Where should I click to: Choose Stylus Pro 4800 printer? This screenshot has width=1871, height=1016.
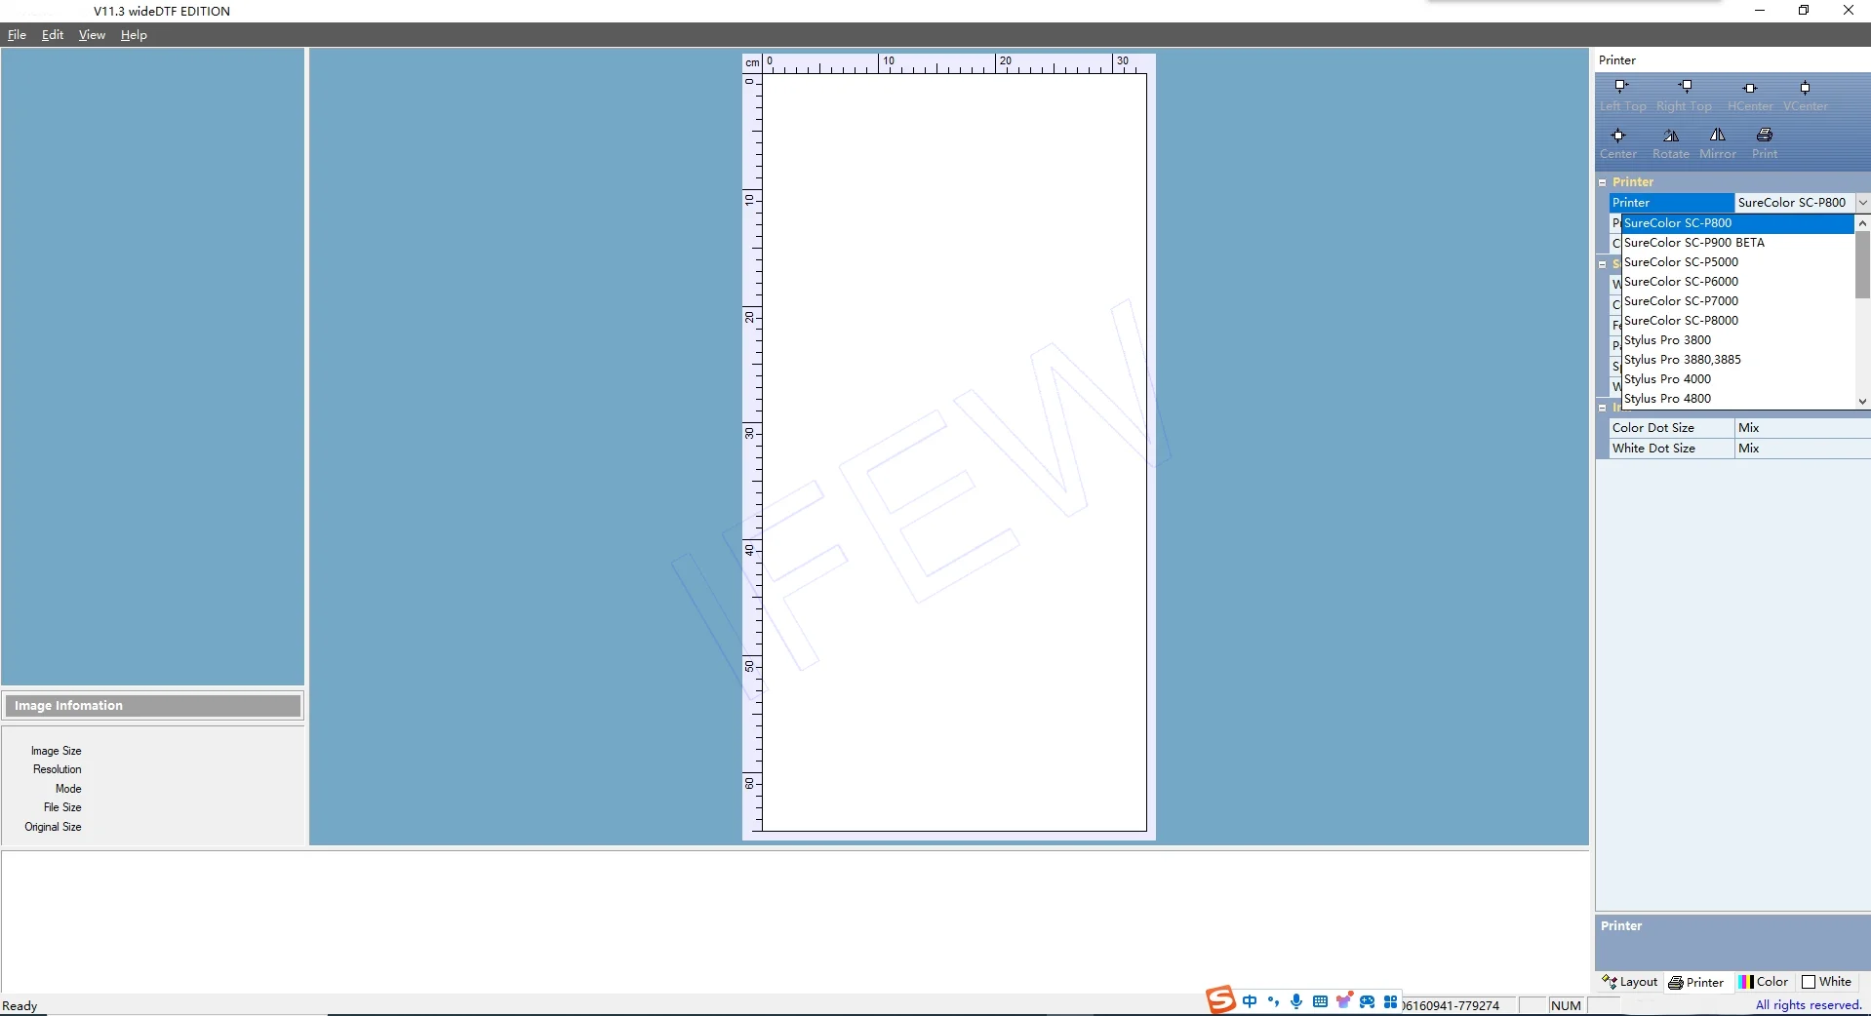[x=1737, y=399]
